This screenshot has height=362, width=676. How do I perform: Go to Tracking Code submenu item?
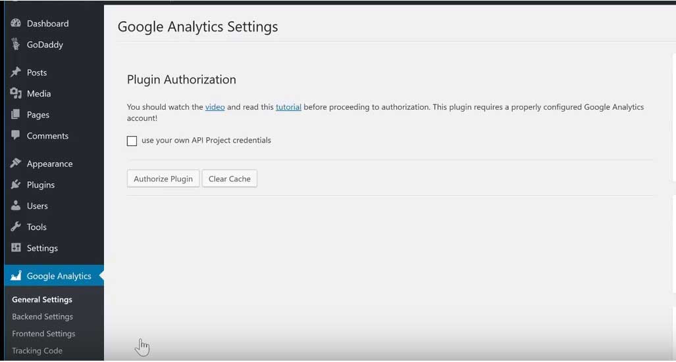point(37,351)
